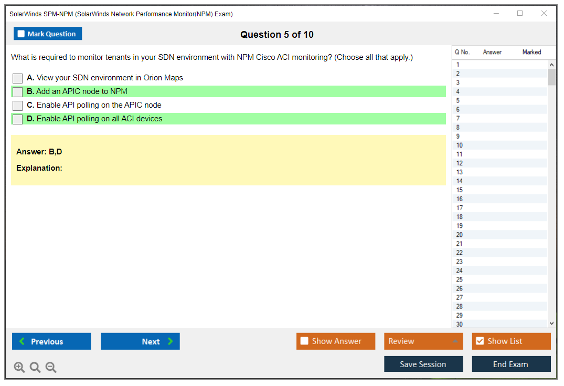Check answer C Enable API polling on APIC

coord(18,106)
